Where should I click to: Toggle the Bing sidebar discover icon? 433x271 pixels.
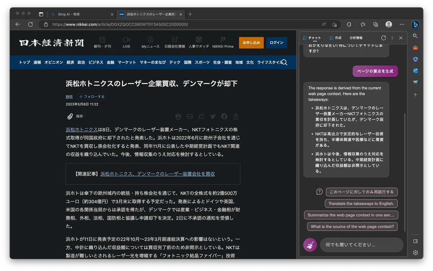coord(415,24)
